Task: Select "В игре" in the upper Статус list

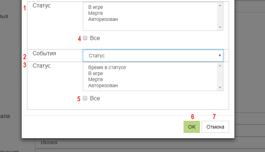Action: pos(95,7)
